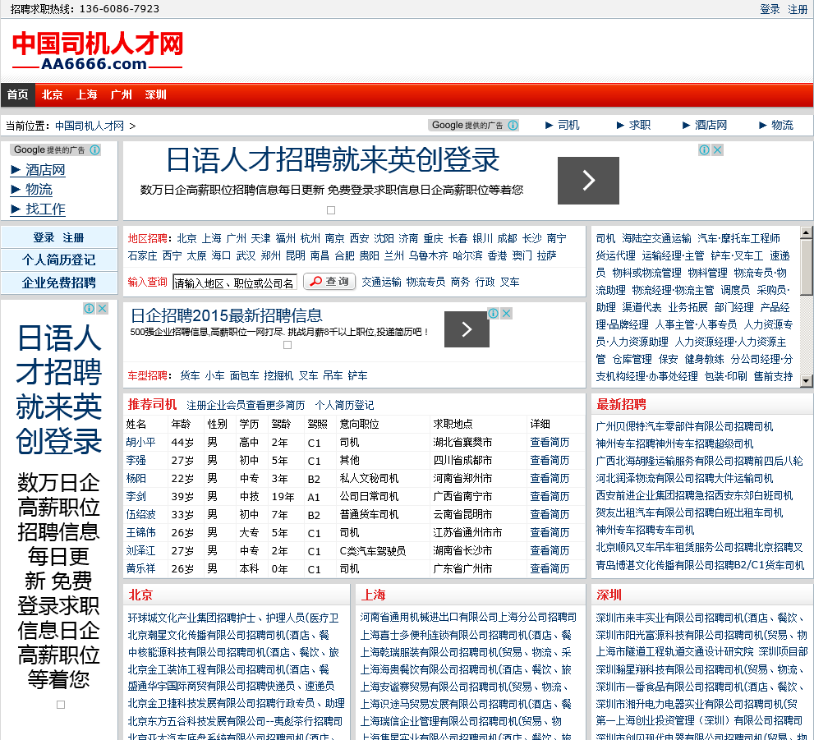Image resolution: width=814 pixels, height=740 pixels.
Task: Close the 日企招聘2015 ad with X icon
Action: pos(506,313)
